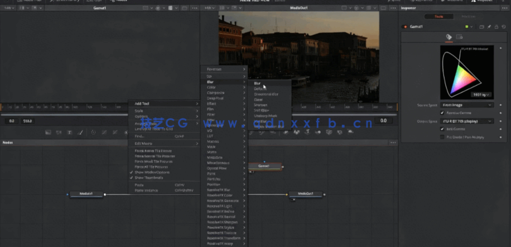Choose Soft Glow menu item
The height and width of the screenshot is (247, 511).
coord(270,110)
